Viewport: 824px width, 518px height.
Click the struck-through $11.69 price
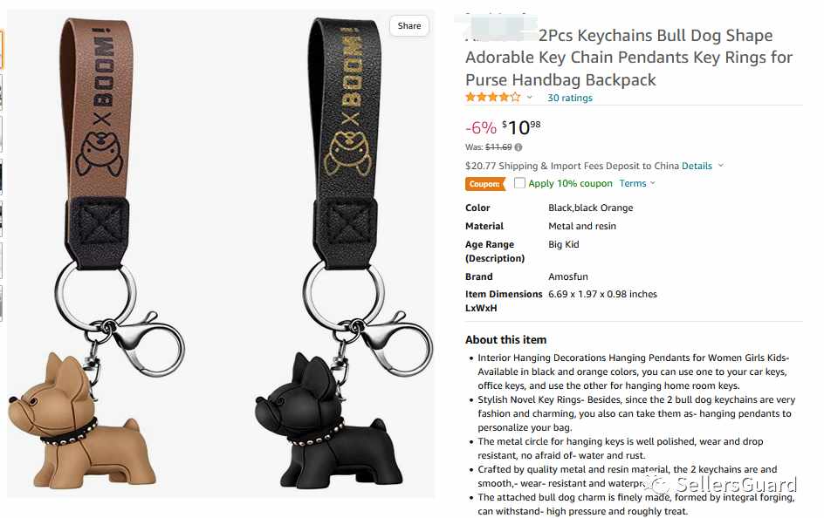tap(498, 147)
